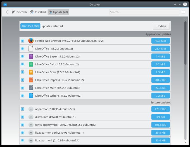The height and width of the screenshot is (147, 190).
Task: Click the vertical scrollbar handle
Action: (x=185, y=43)
